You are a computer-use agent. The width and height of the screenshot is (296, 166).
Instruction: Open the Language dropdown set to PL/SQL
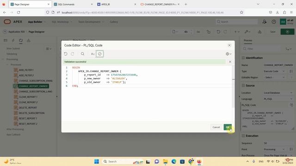(x=278, y=99)
